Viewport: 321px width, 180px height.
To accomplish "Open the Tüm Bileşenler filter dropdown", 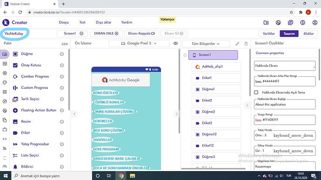I will [206, 44].
